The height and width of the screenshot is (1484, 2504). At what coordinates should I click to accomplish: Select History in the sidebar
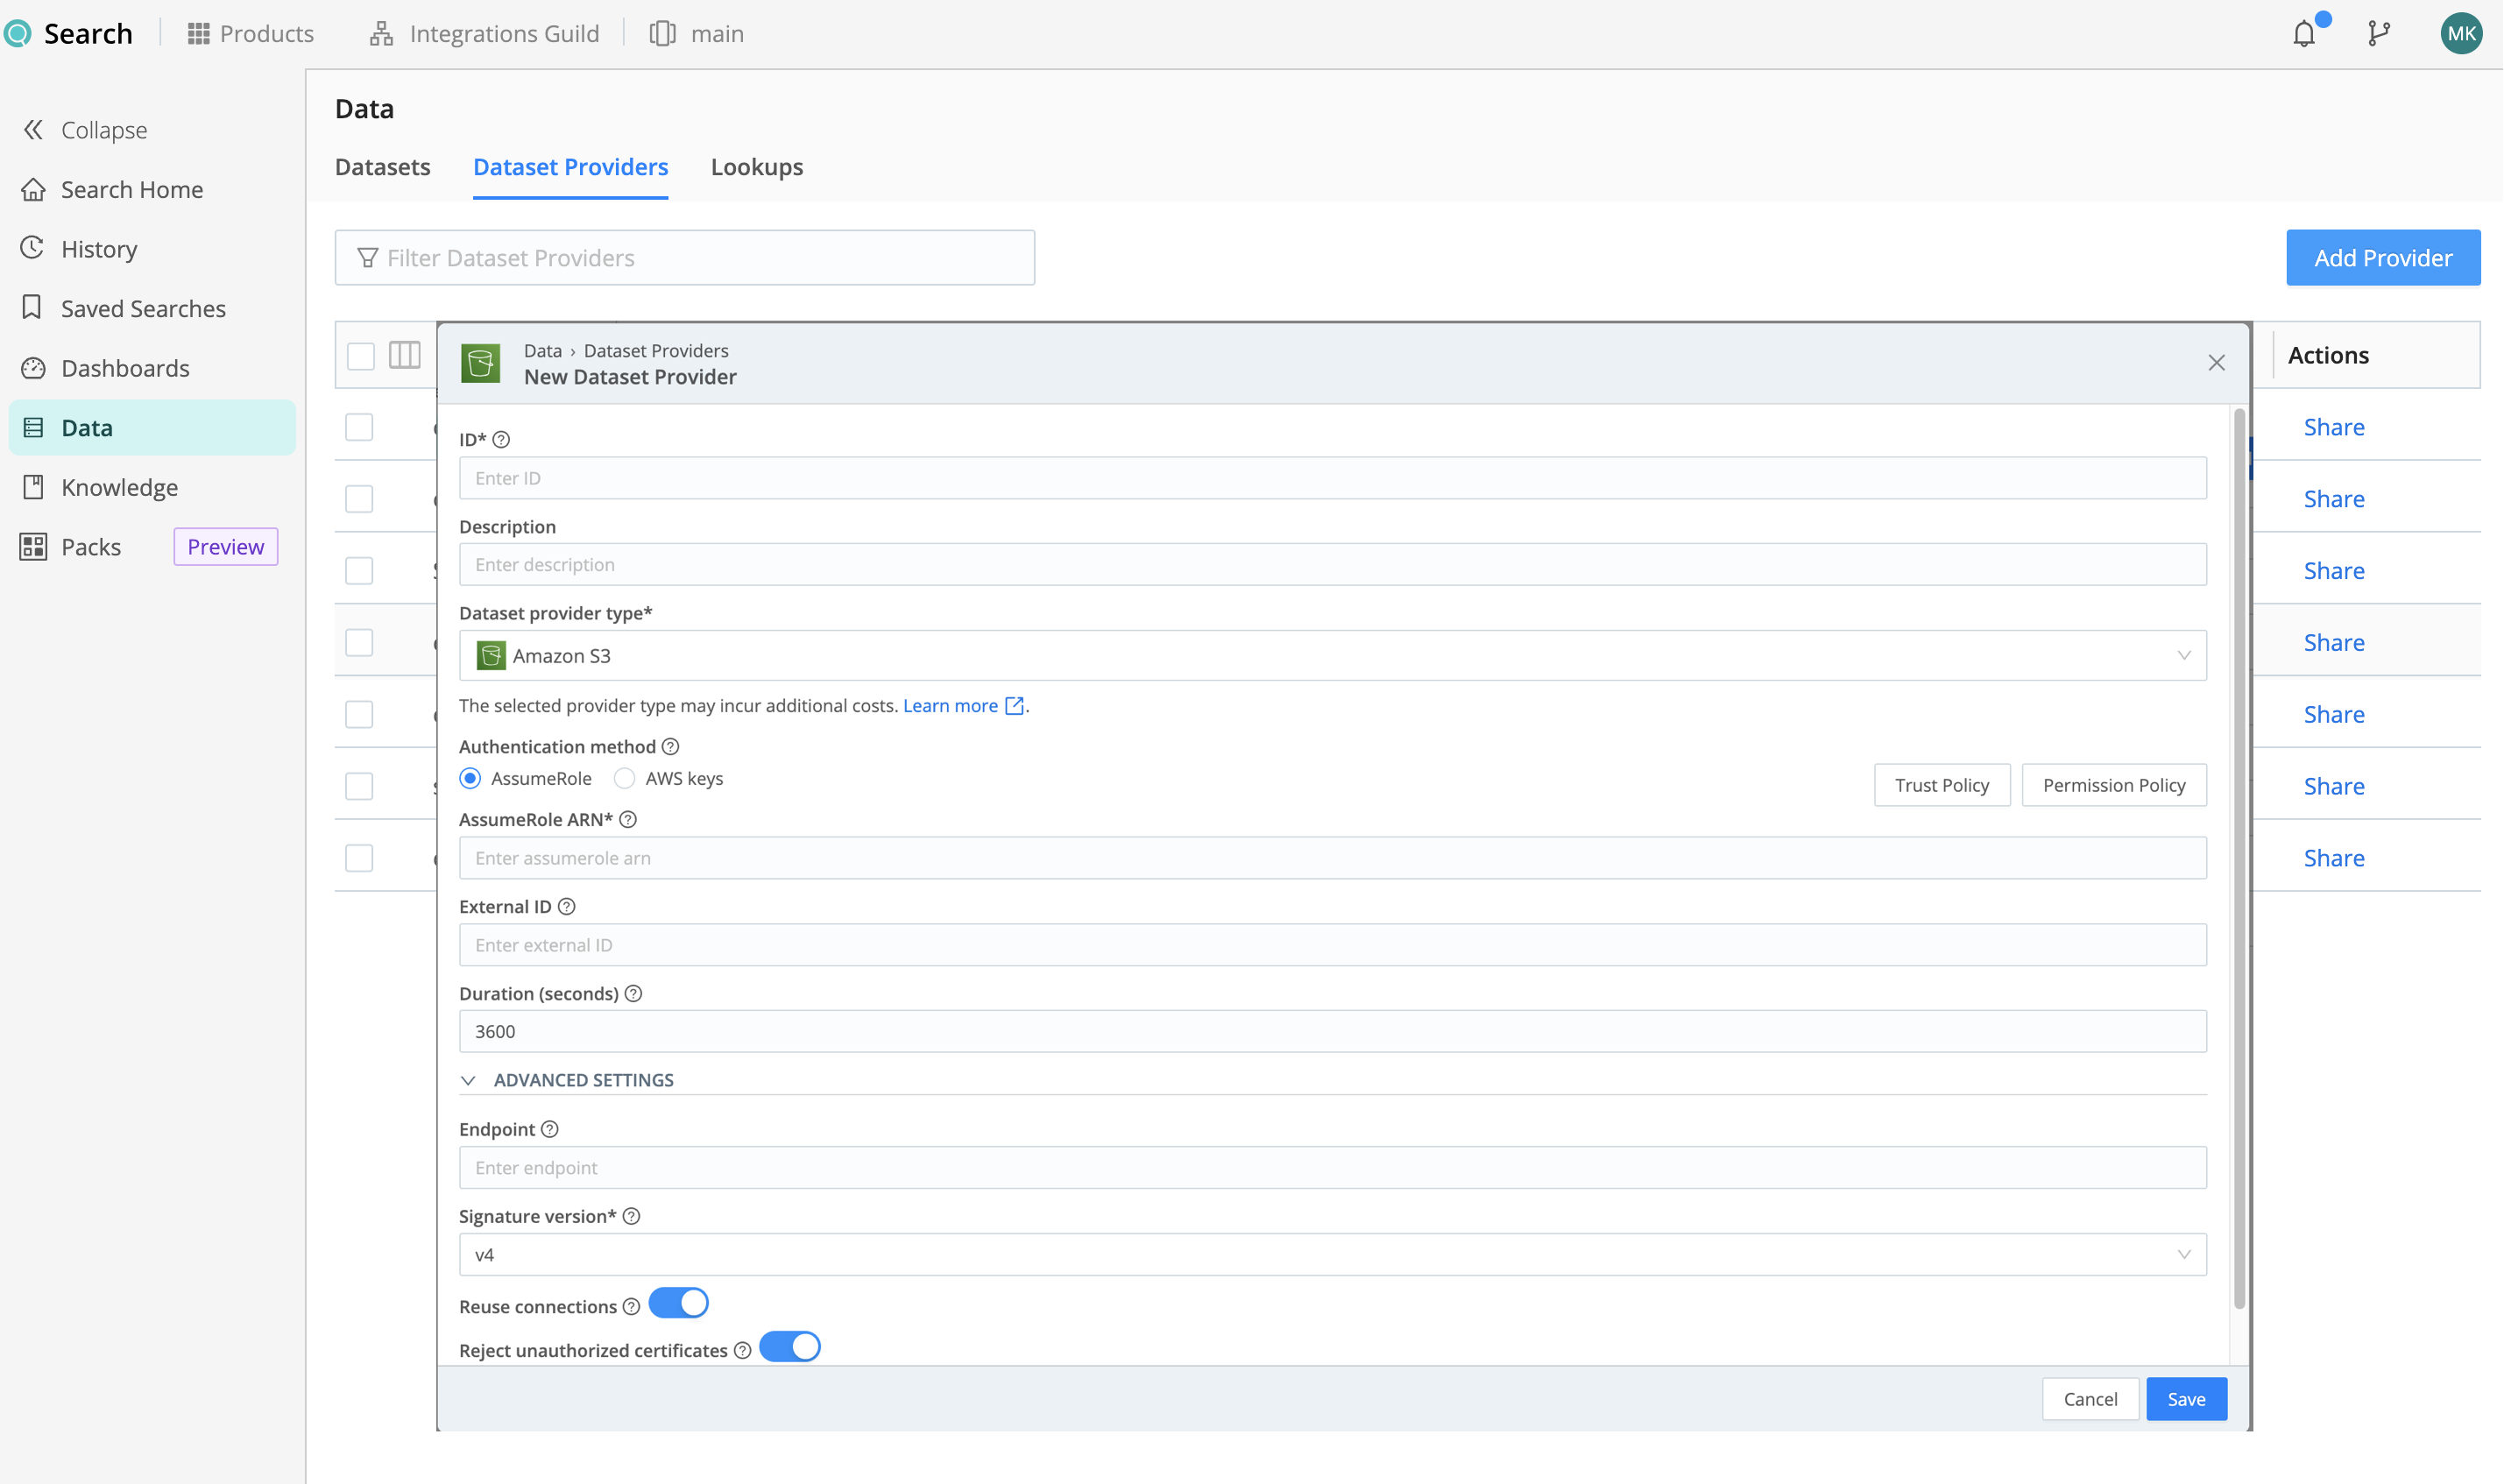click(99, 248)
